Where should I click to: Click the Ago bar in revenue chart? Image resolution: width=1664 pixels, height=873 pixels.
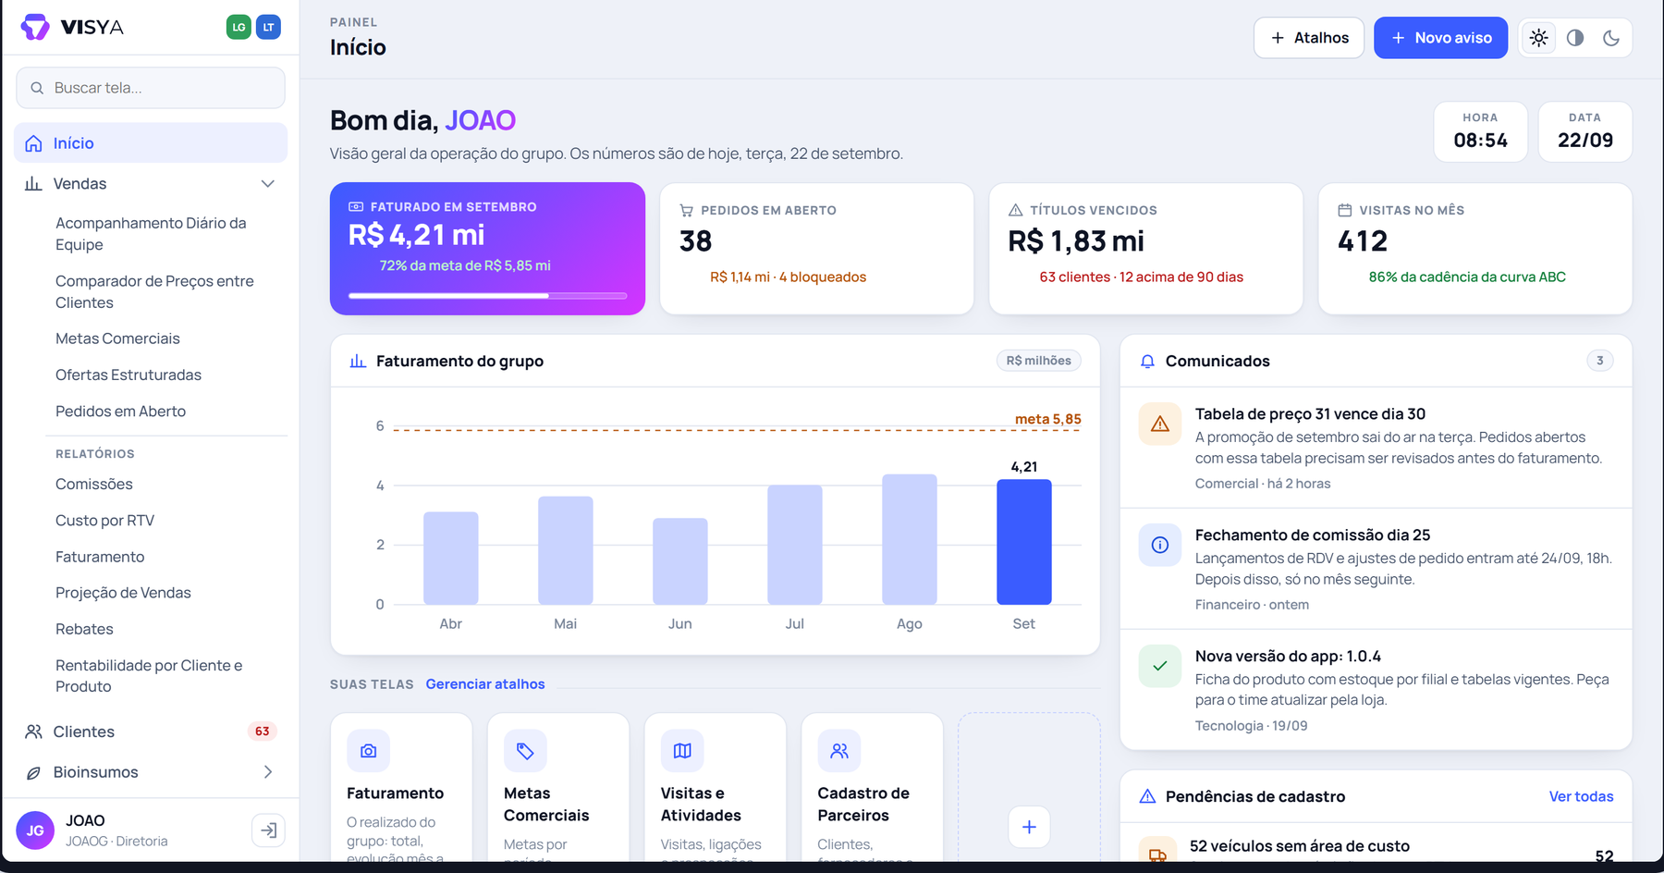[x=909, y=539]
